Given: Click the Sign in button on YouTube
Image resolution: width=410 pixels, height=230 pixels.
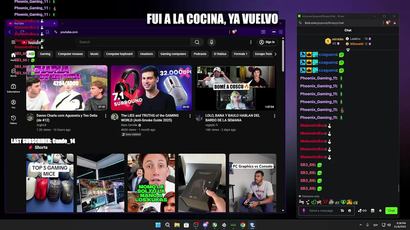Looking at the screenshot, I should click(x=267, y=42).
